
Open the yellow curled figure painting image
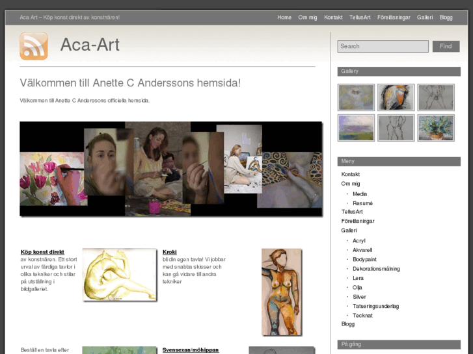pyautogui.click(x=120, y=275)
